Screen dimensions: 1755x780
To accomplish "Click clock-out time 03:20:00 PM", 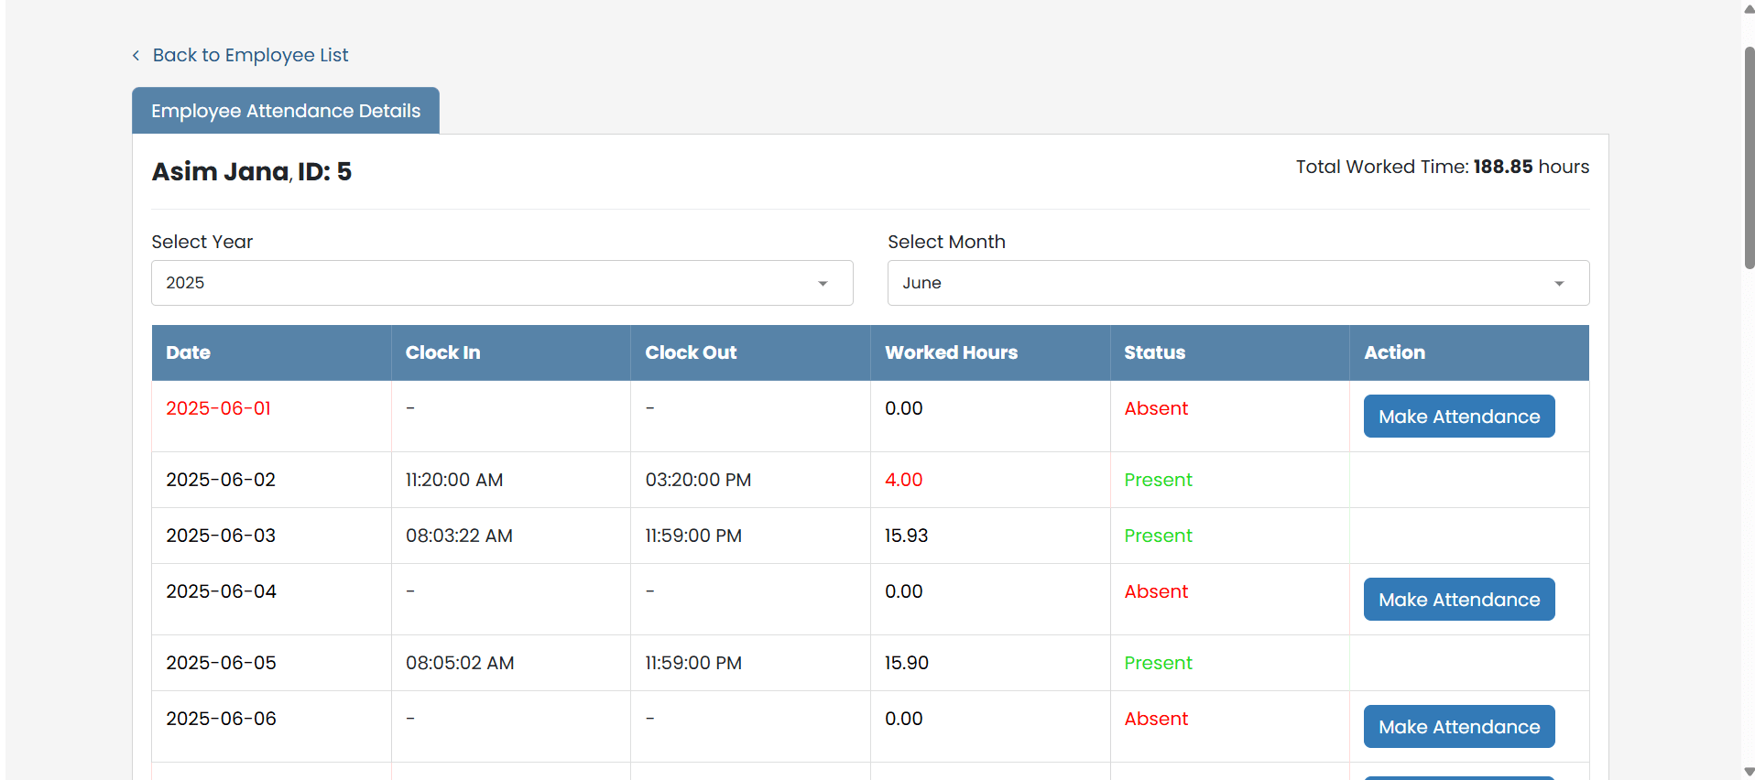I will 698,480.
